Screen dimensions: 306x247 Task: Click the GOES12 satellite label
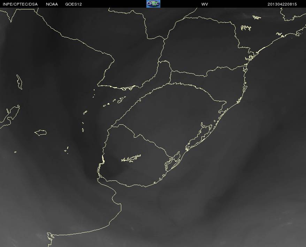[x=74, y=4]
